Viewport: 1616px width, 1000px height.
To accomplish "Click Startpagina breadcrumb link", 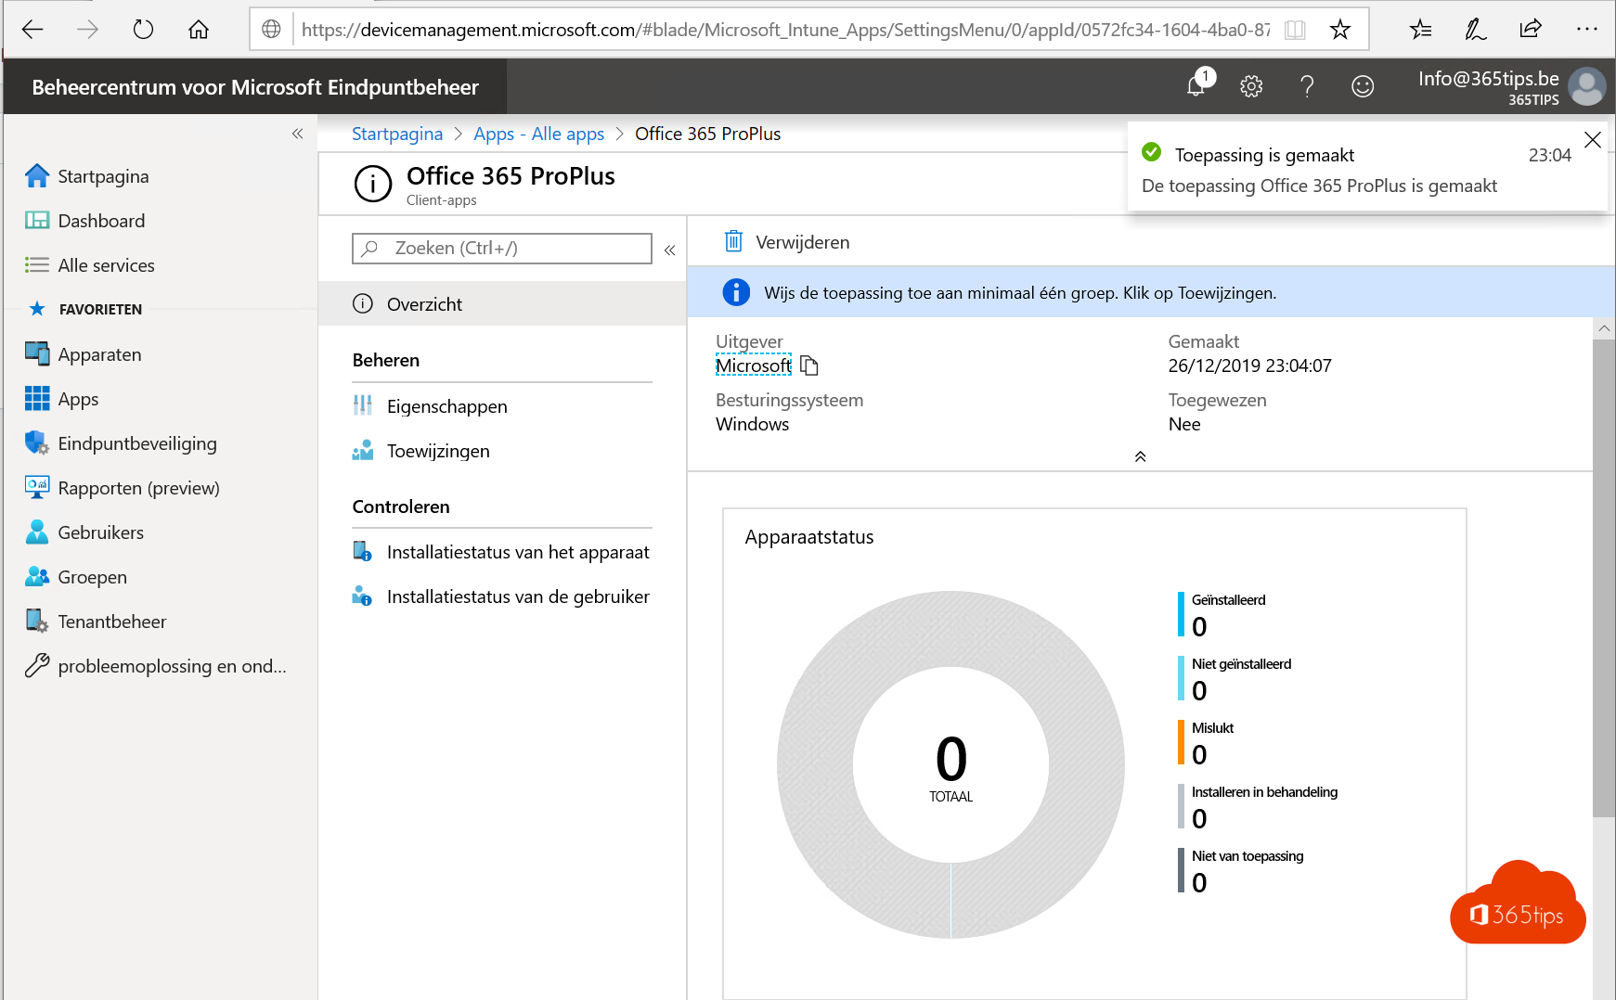I will pos(397,134).
